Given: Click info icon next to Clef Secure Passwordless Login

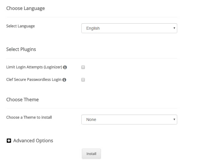Looking at the screenshot, I should pos(64,80).
